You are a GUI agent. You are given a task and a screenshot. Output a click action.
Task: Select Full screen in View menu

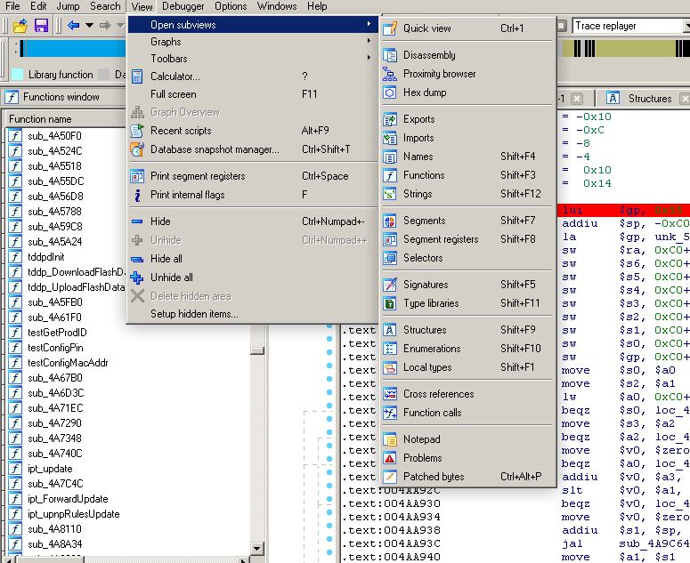(x=253, y=94)
